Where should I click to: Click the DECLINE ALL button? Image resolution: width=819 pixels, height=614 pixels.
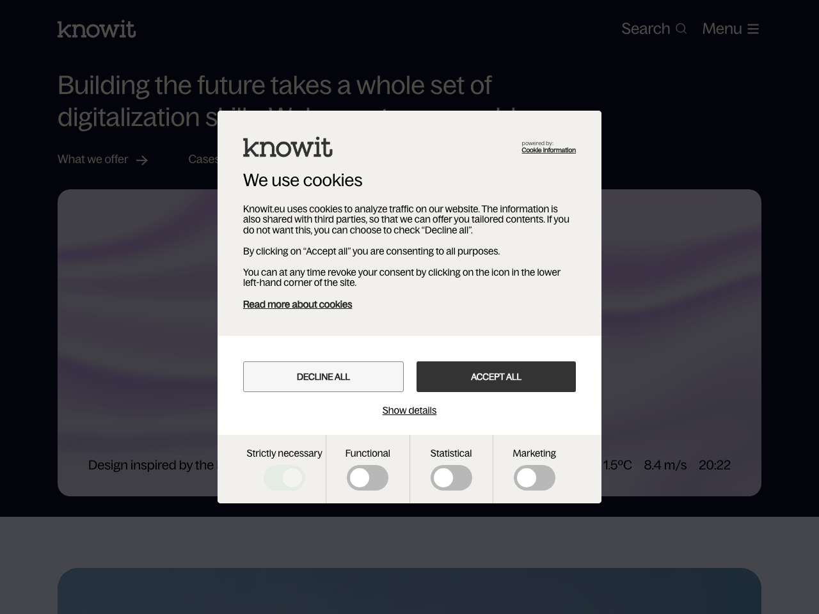323,377
